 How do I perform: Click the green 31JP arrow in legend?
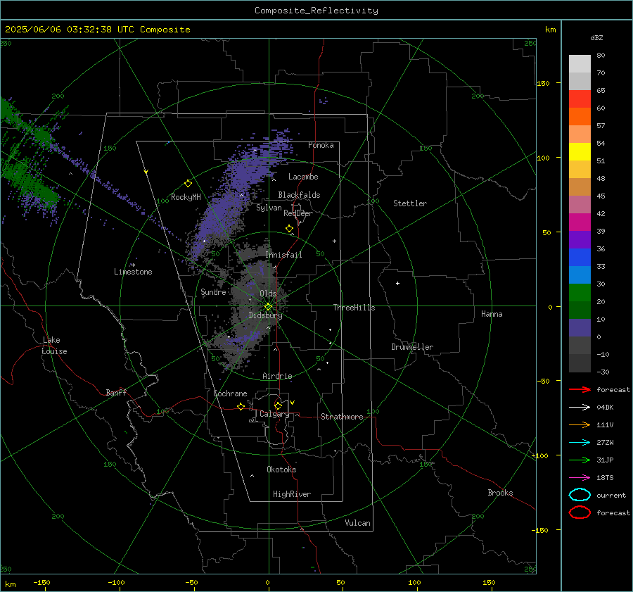pyautogui.click(x=580, y=460)
